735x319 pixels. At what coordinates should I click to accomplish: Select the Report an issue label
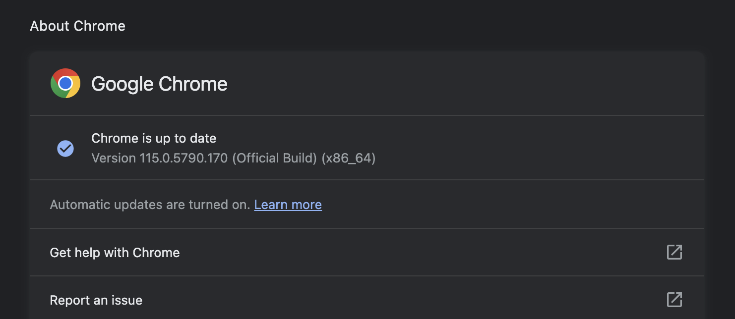96,300
